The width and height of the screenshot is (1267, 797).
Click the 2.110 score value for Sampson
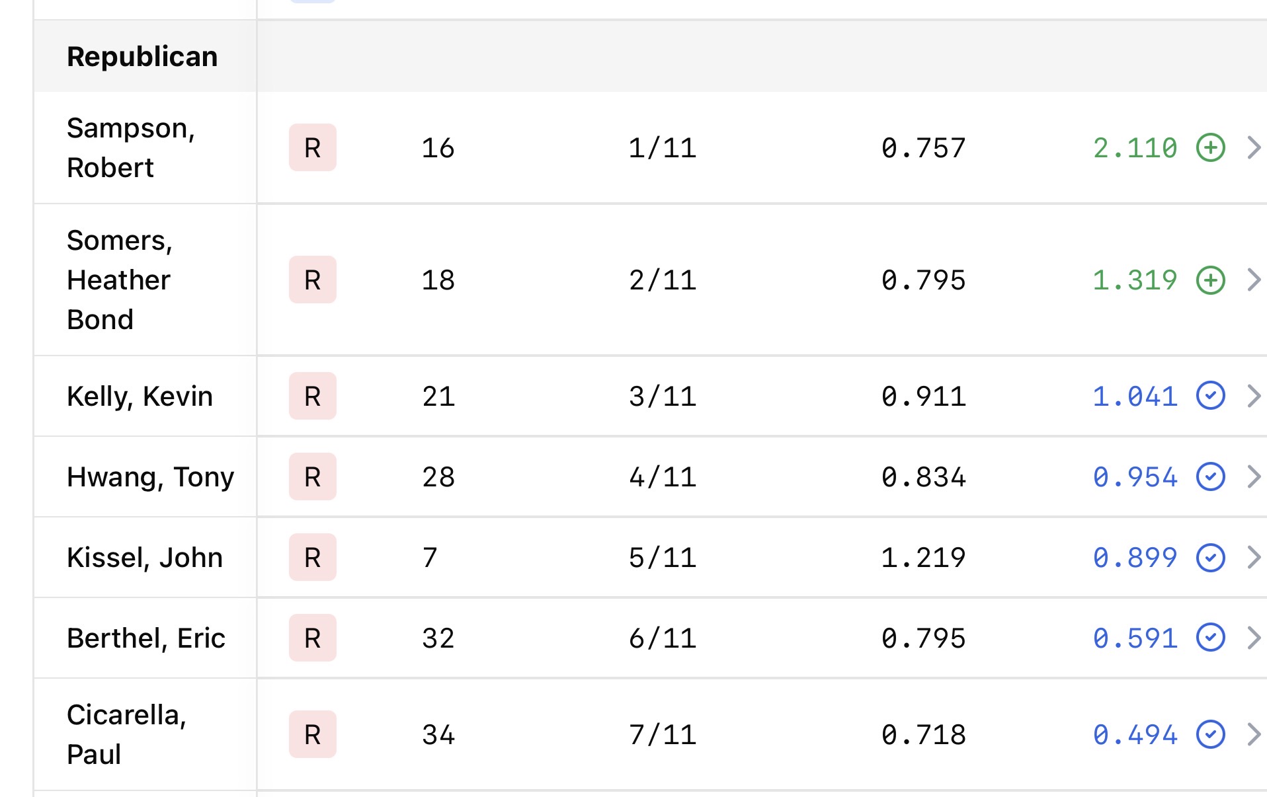click(x=1135, y=147)
